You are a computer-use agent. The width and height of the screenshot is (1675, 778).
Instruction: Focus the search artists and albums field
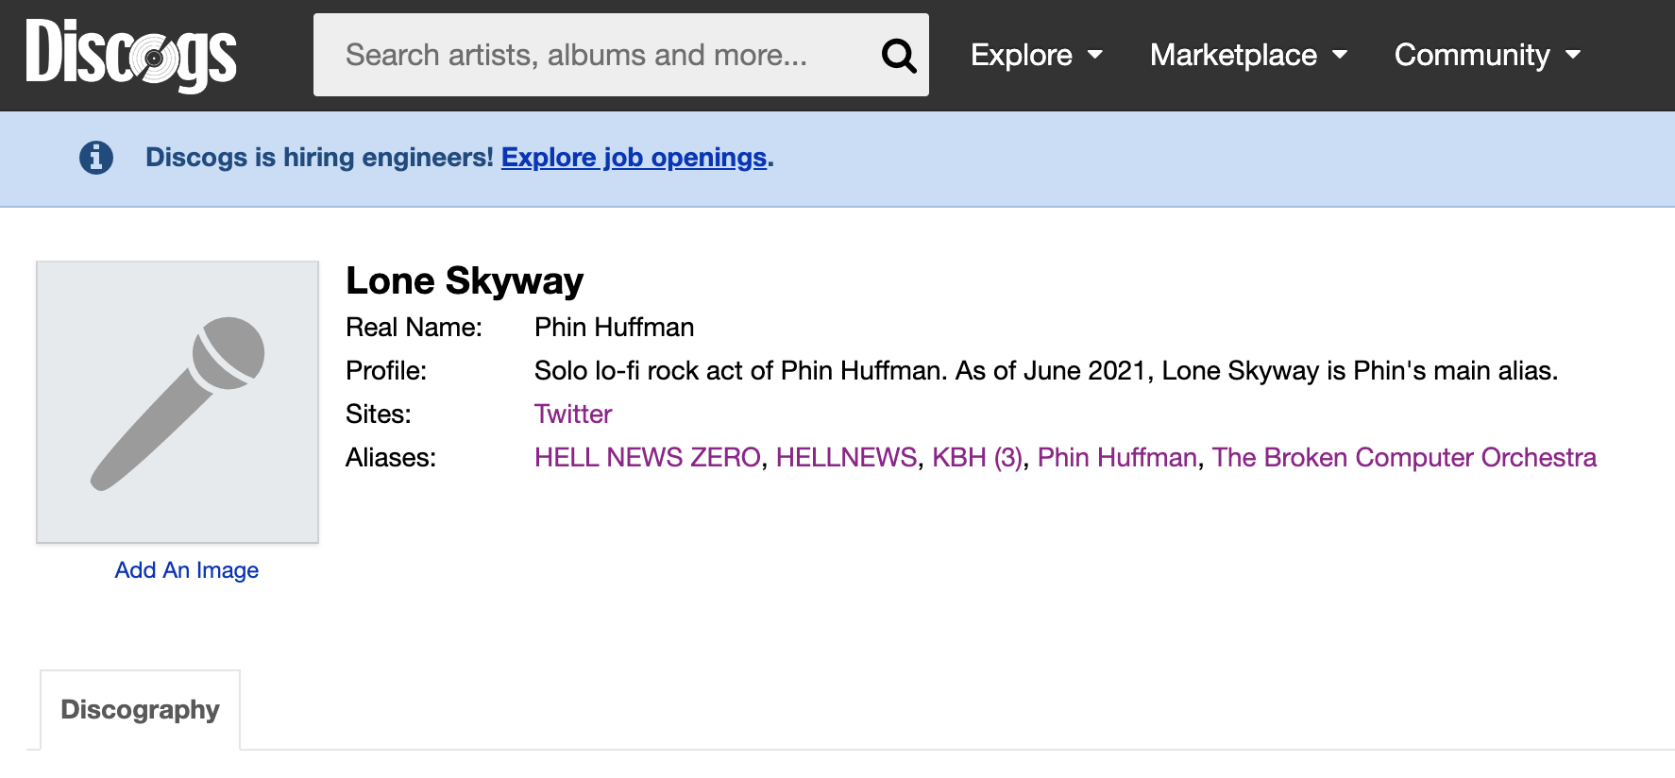595,55
